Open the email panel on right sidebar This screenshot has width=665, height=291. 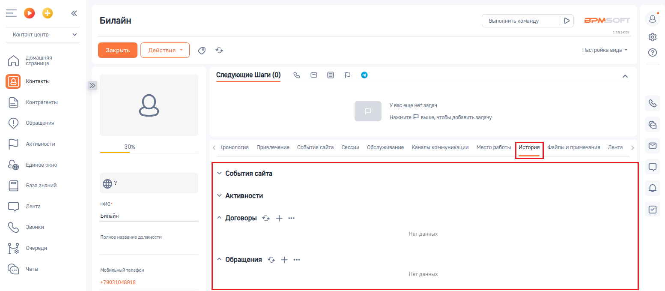point(653,146)
